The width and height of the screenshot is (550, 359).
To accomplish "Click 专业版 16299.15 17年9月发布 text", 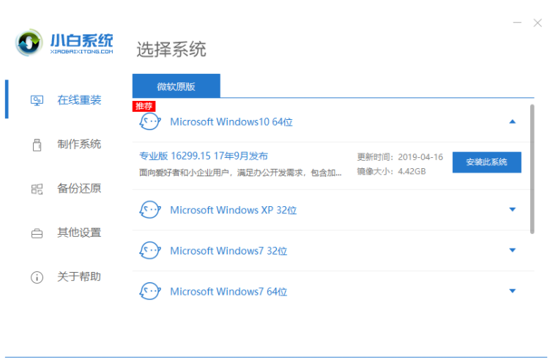I will (x=204, y=156).
